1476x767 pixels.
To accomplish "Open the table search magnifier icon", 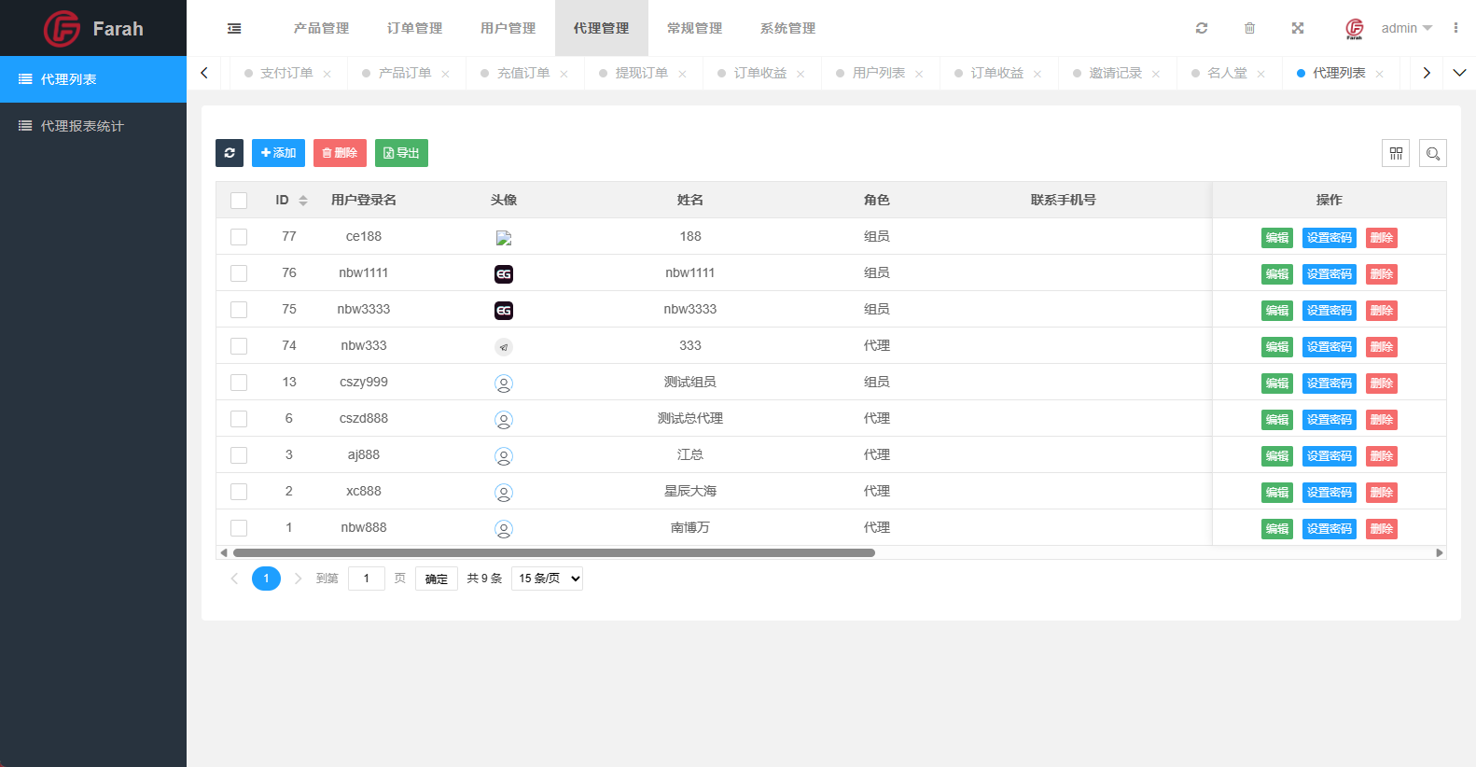I will [1433, 153].
